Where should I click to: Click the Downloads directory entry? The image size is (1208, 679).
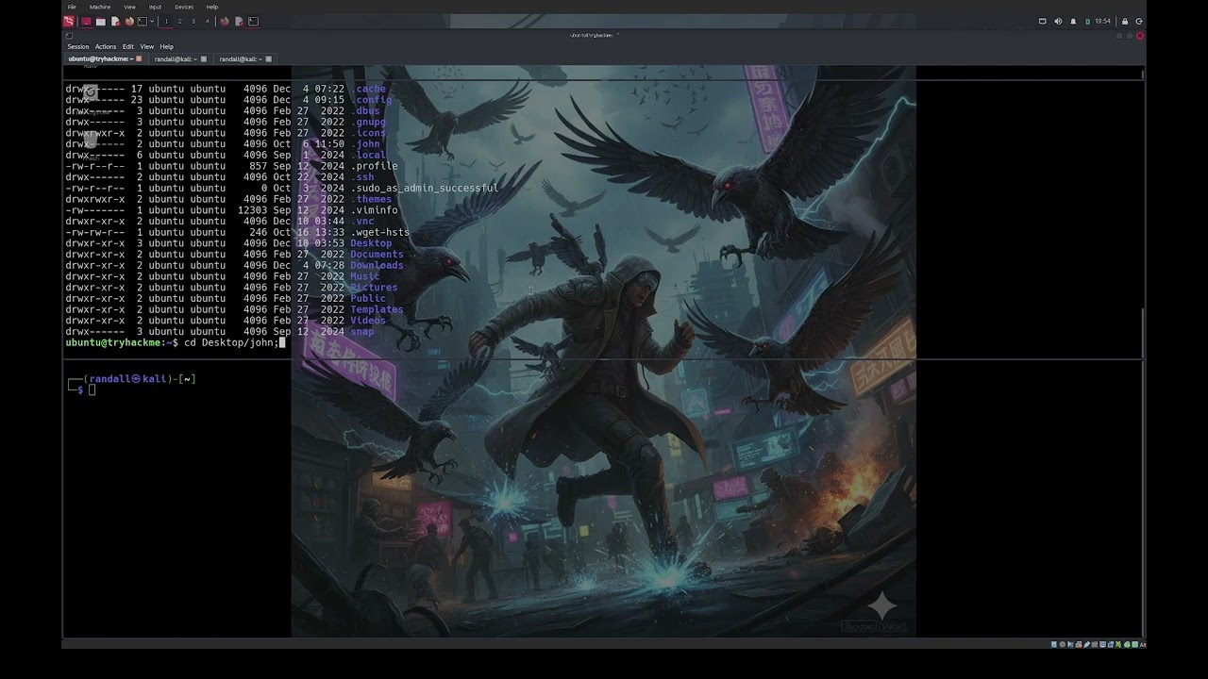pyautogui.click(x=377, y=265)
